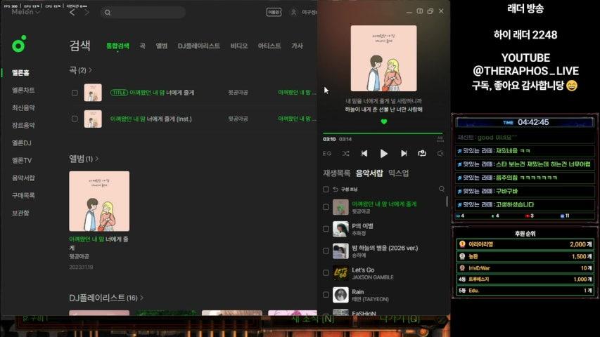Toggle select-all checkbox in music drawer
The image size is (600, 337).
(x=326, y=189)
